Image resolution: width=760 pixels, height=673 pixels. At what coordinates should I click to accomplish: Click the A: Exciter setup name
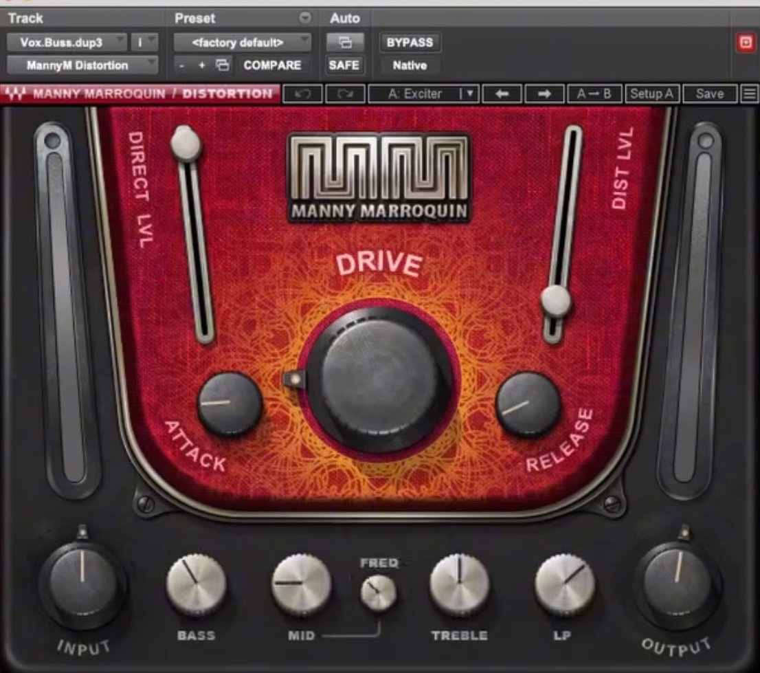pos(415,93)
